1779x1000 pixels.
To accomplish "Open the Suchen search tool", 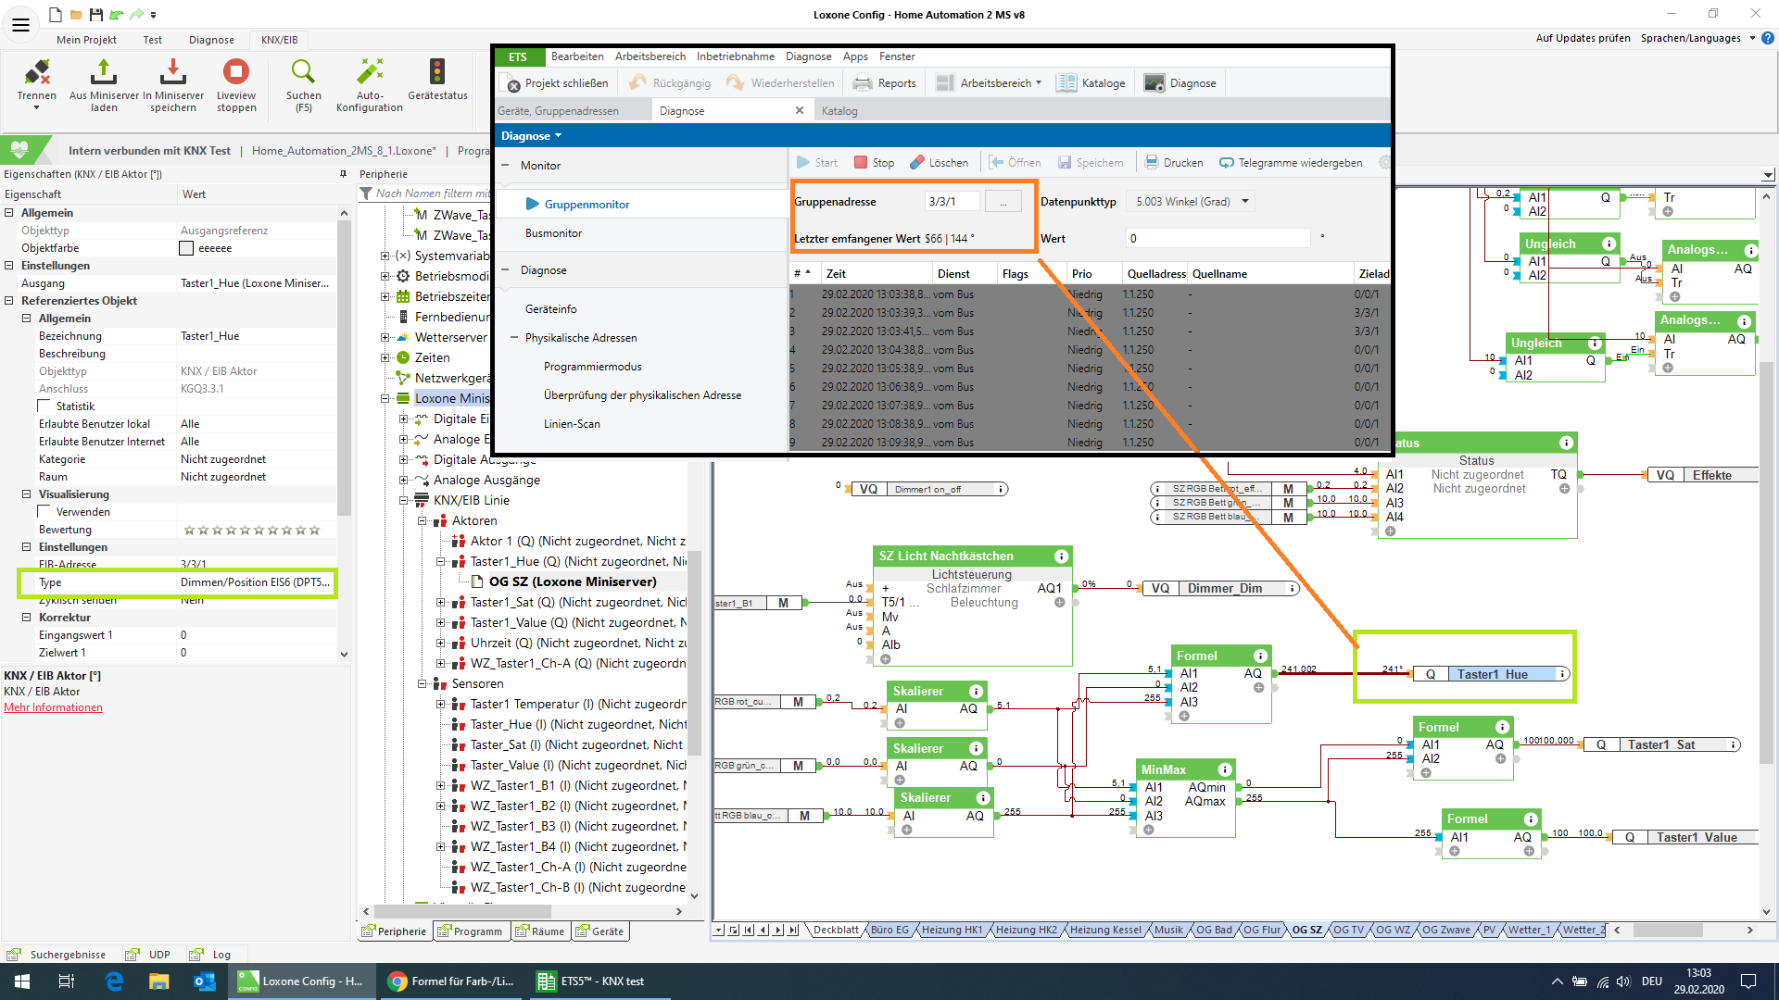I will pos(303,73).
